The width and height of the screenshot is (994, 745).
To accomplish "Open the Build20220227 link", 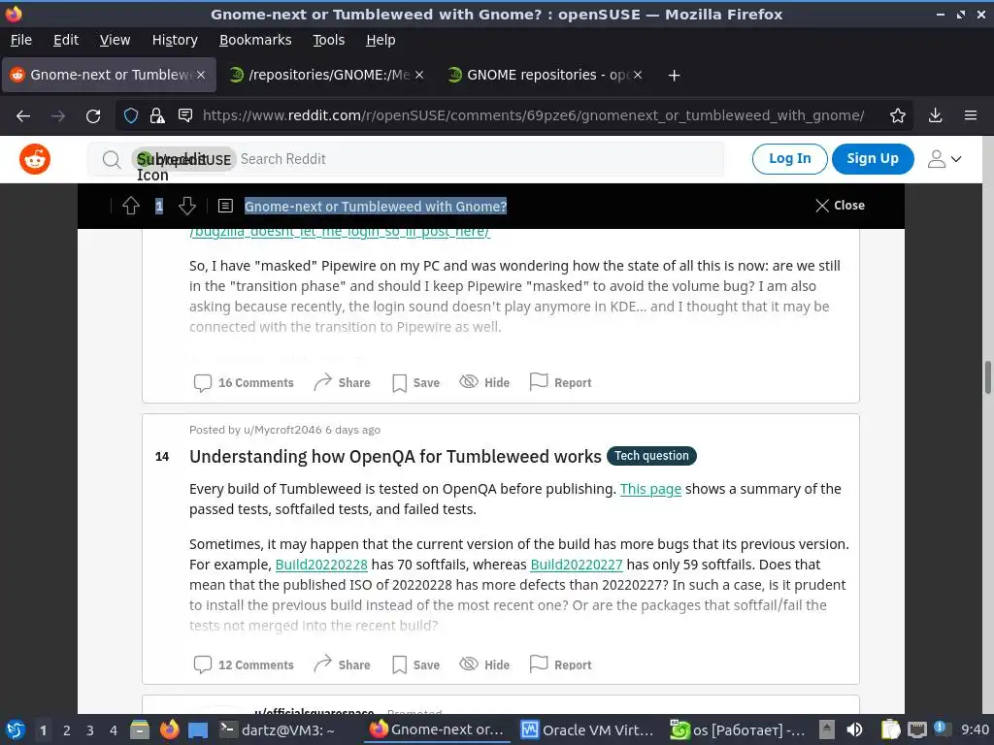I will point(577,565).
